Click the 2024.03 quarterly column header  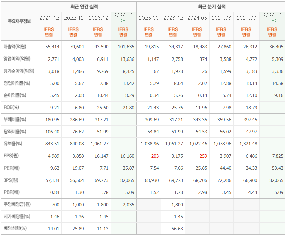click(197, 18)
